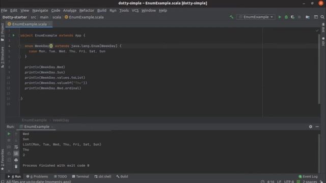Click cursor position 4:16 in status bar
326x183 pixels.
(270, 181)
